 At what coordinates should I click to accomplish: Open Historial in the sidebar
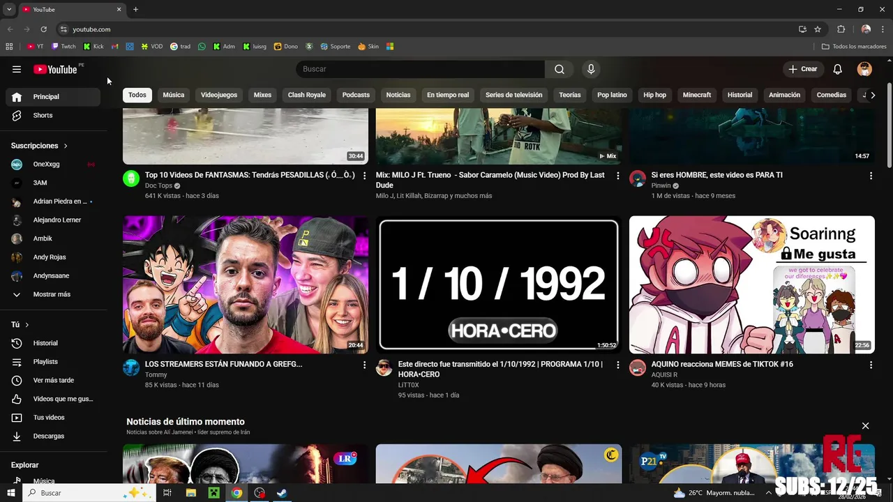[x=53, y=343]
